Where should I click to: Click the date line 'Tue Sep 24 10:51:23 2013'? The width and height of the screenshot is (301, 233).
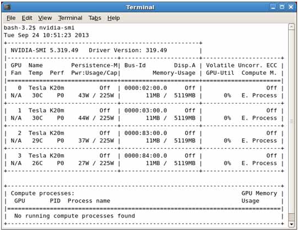(x=46, y=35)
